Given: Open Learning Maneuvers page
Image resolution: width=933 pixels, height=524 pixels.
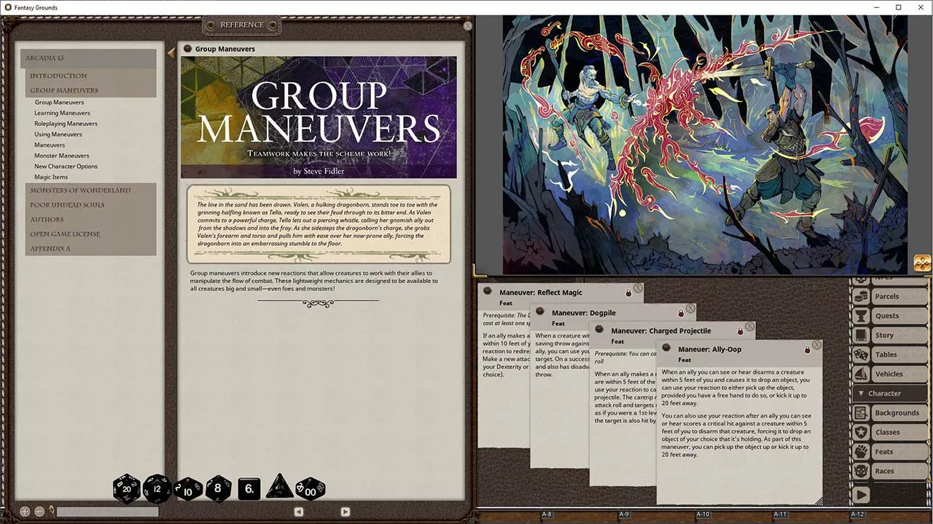Looking at the screenshot, I should click(63, 113).
